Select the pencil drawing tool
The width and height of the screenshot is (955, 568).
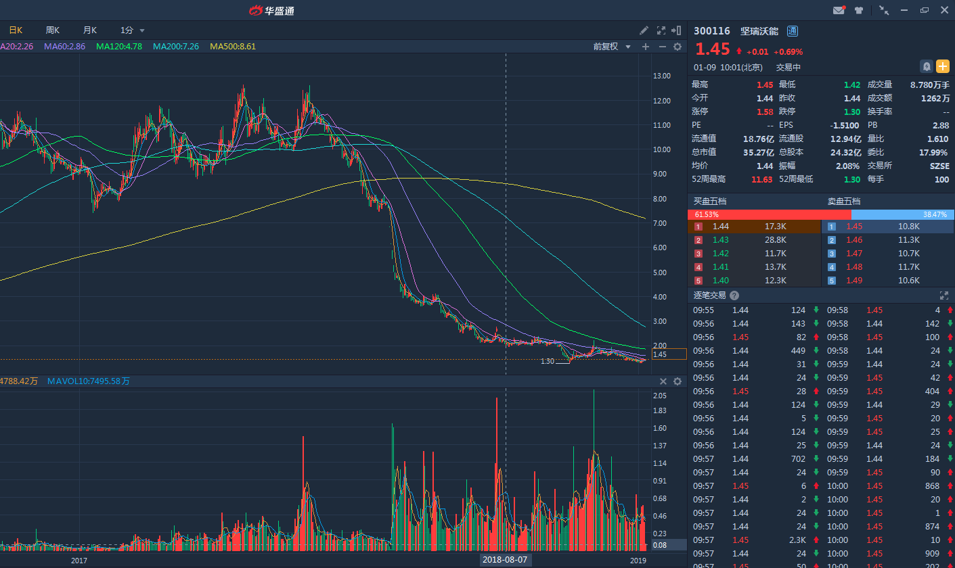644,30
